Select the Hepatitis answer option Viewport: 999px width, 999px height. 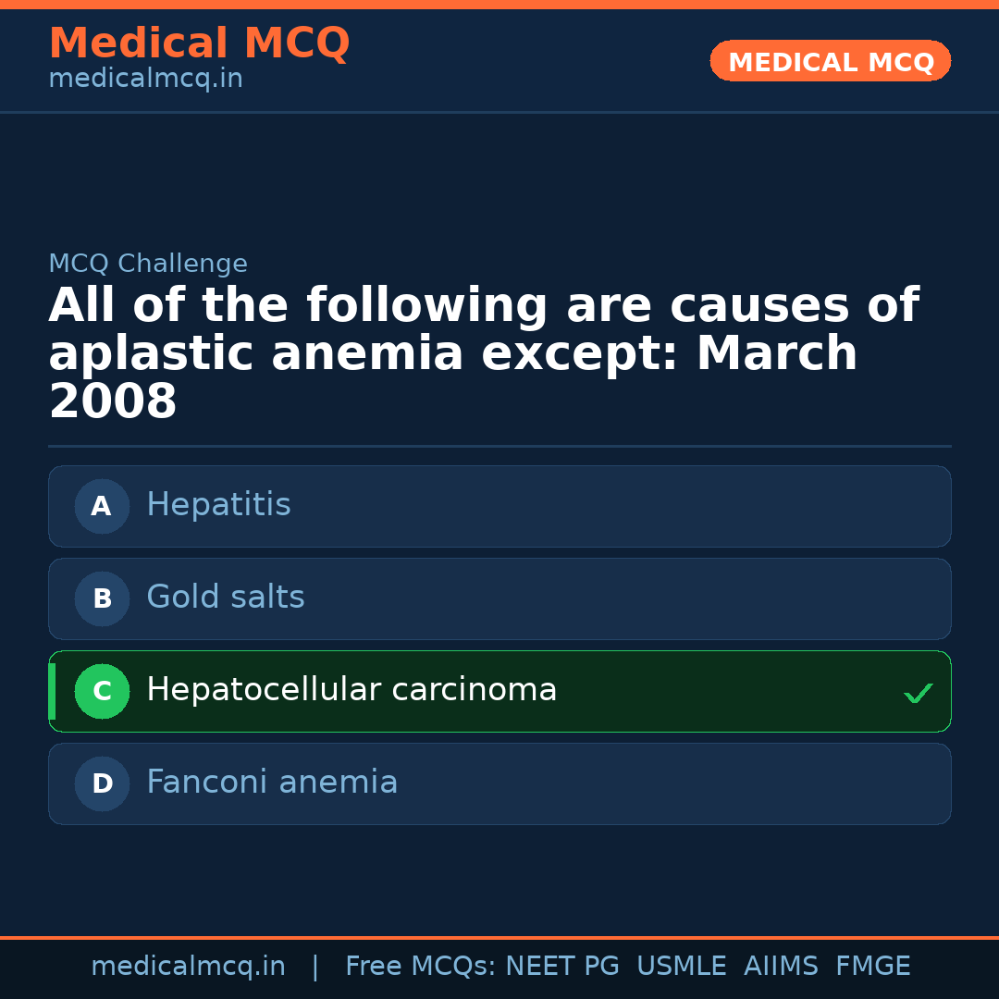[499, 506]
